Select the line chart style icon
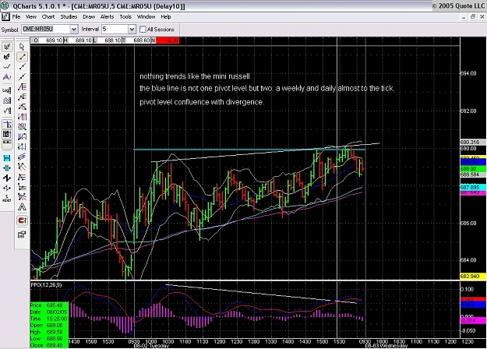The height and width of the screenshot is (349, 487). pos(7,67)
